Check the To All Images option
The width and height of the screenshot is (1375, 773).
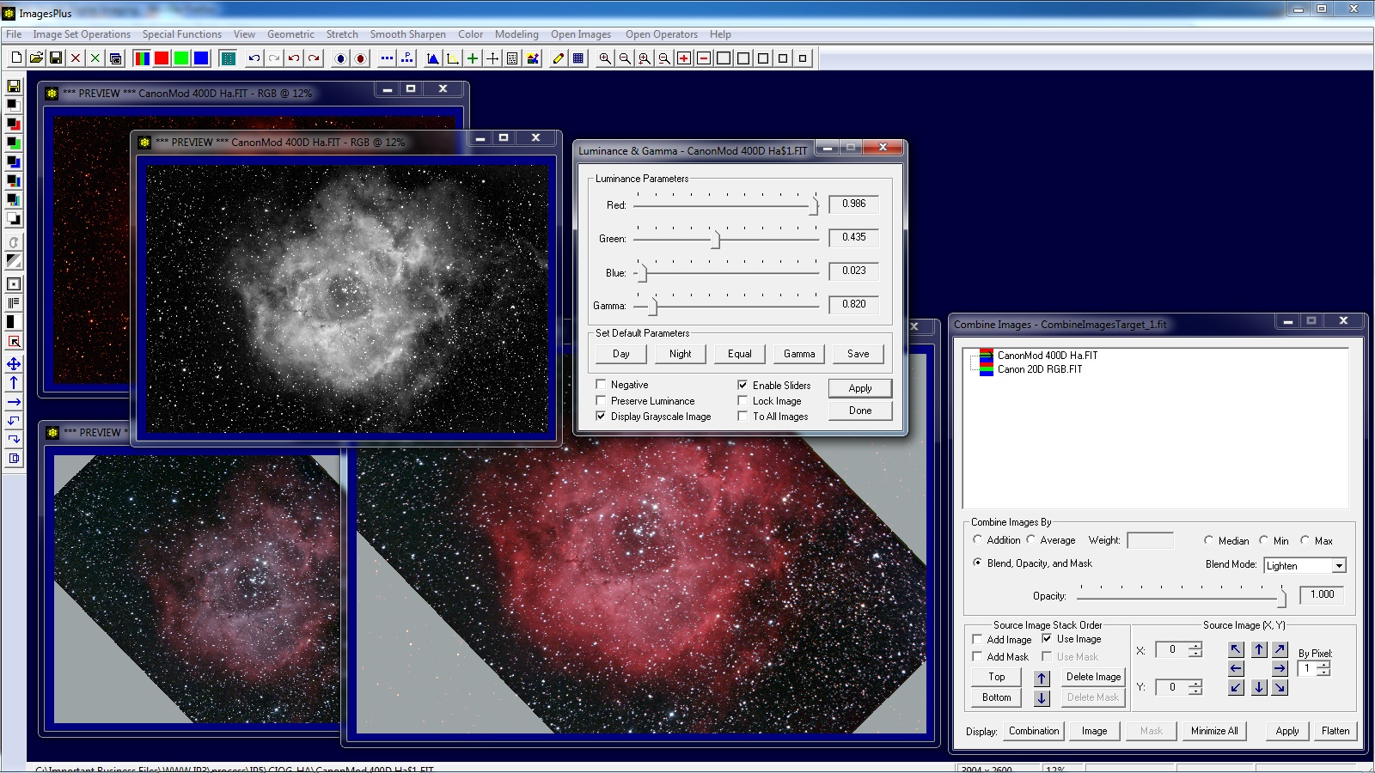742,416
